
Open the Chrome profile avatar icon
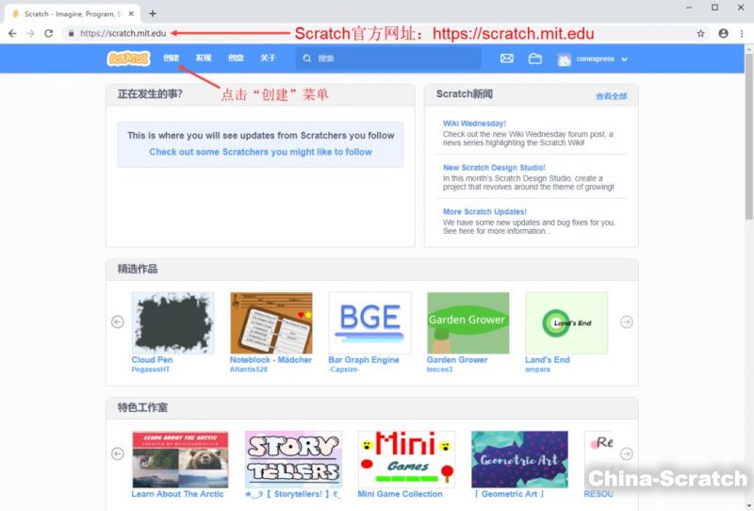(x=723, y=33)
